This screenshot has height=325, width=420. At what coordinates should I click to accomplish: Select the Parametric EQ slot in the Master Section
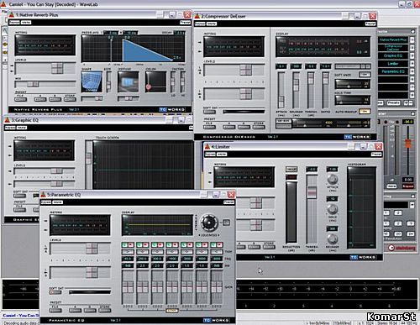pos(393,71)
